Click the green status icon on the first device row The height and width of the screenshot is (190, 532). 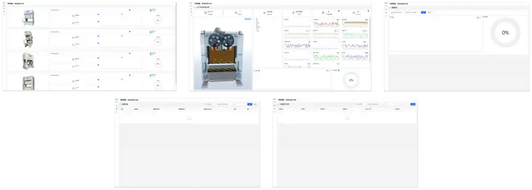coord(151,10)
